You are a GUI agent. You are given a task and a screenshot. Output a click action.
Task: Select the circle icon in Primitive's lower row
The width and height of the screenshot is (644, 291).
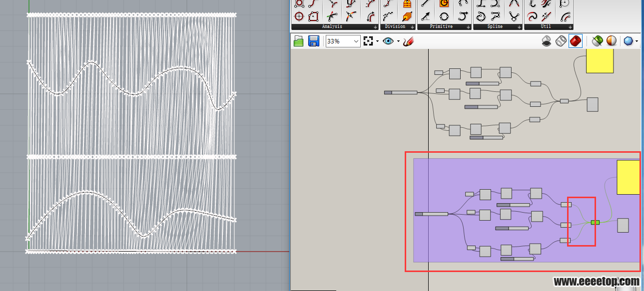(x=444, y=16)
